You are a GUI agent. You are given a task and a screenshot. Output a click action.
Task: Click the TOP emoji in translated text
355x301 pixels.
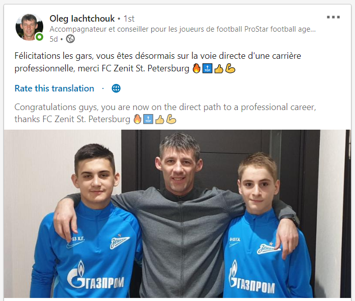coord(148,119)
